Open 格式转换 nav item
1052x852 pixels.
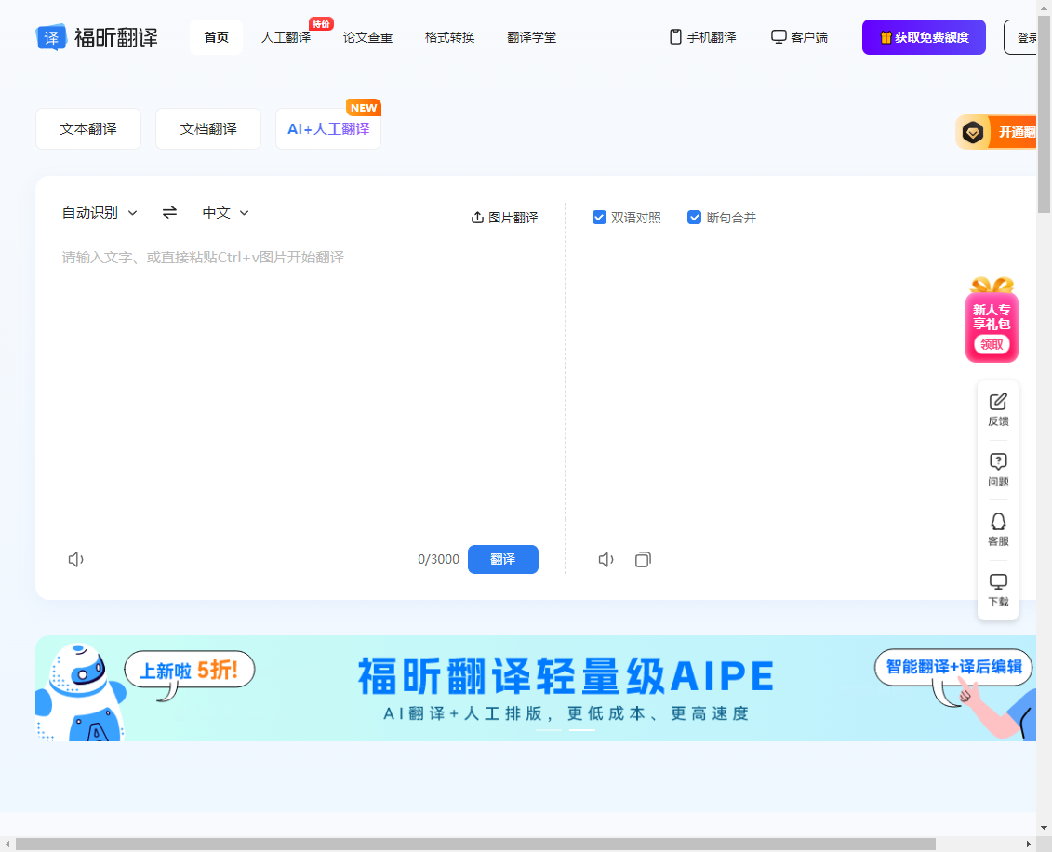pos(449,37)
